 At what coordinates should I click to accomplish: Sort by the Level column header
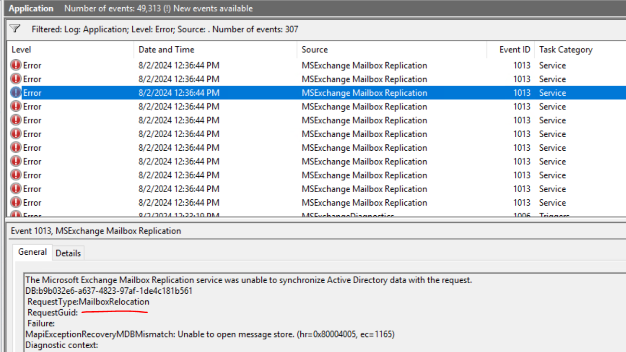tap(21, 50)
